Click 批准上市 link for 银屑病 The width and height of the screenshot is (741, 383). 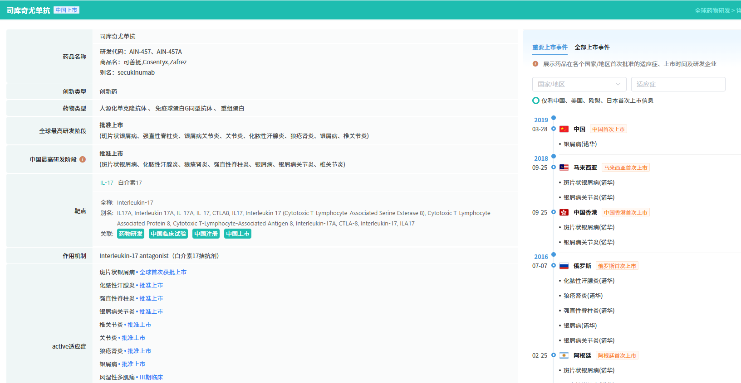(133, 364)
